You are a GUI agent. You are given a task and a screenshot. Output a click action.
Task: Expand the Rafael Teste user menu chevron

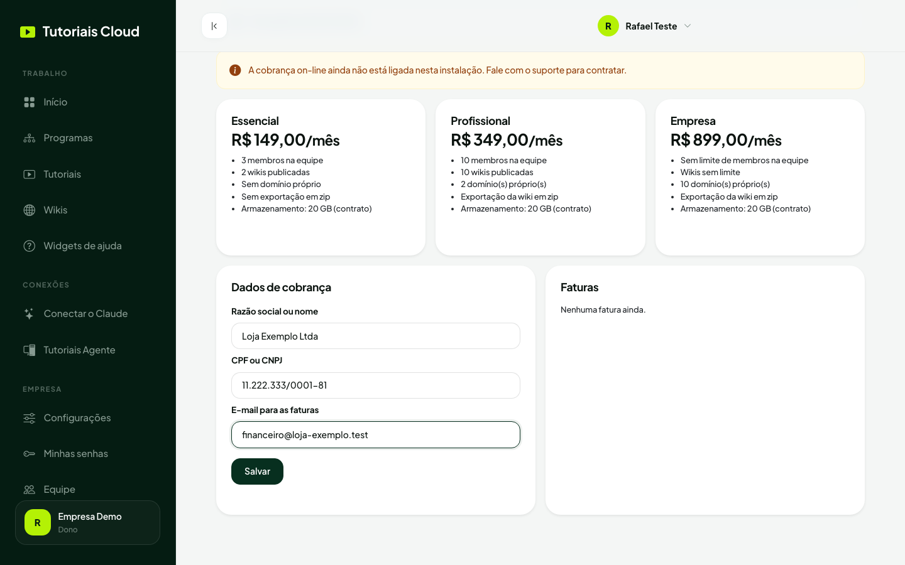tap(688, 26)
